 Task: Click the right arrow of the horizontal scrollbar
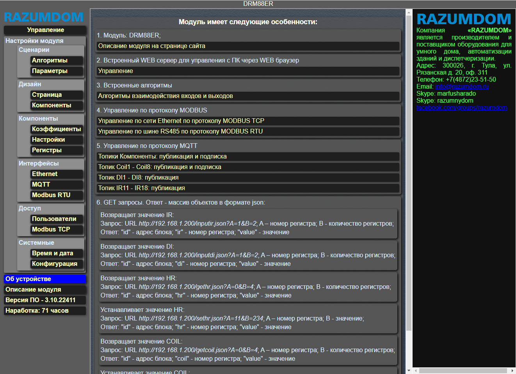512,370
